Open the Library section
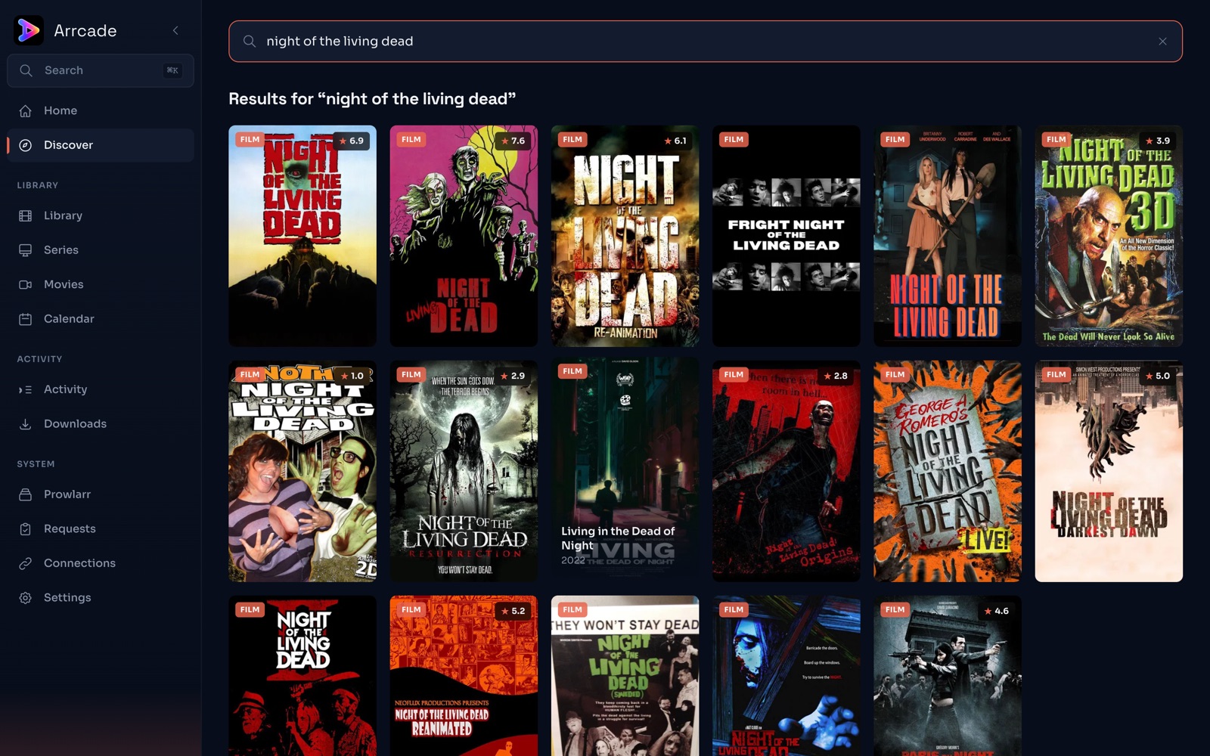The height and width of the screenshot is (756, 1210). pos(101,215)
